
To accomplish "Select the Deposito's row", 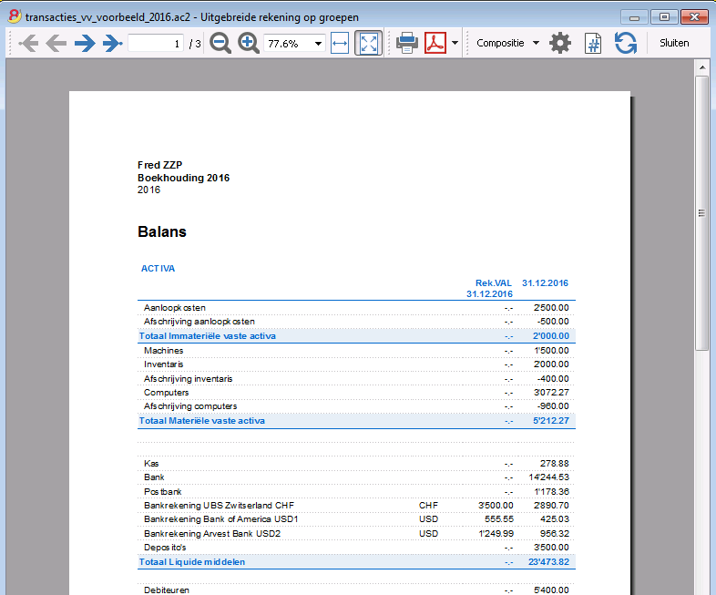I will point(356,548).
